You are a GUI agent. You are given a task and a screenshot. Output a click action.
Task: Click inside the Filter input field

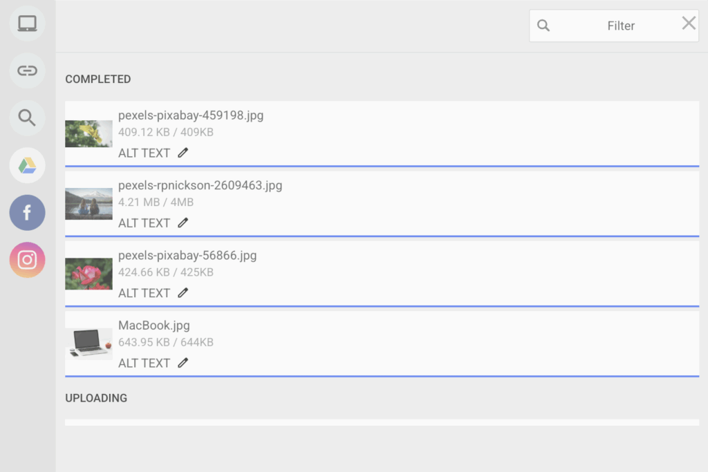[620, 25]
